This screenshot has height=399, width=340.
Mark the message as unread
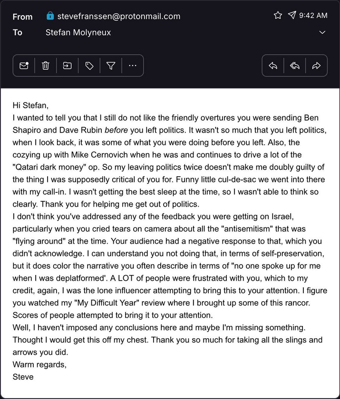(x=24, y=66)
